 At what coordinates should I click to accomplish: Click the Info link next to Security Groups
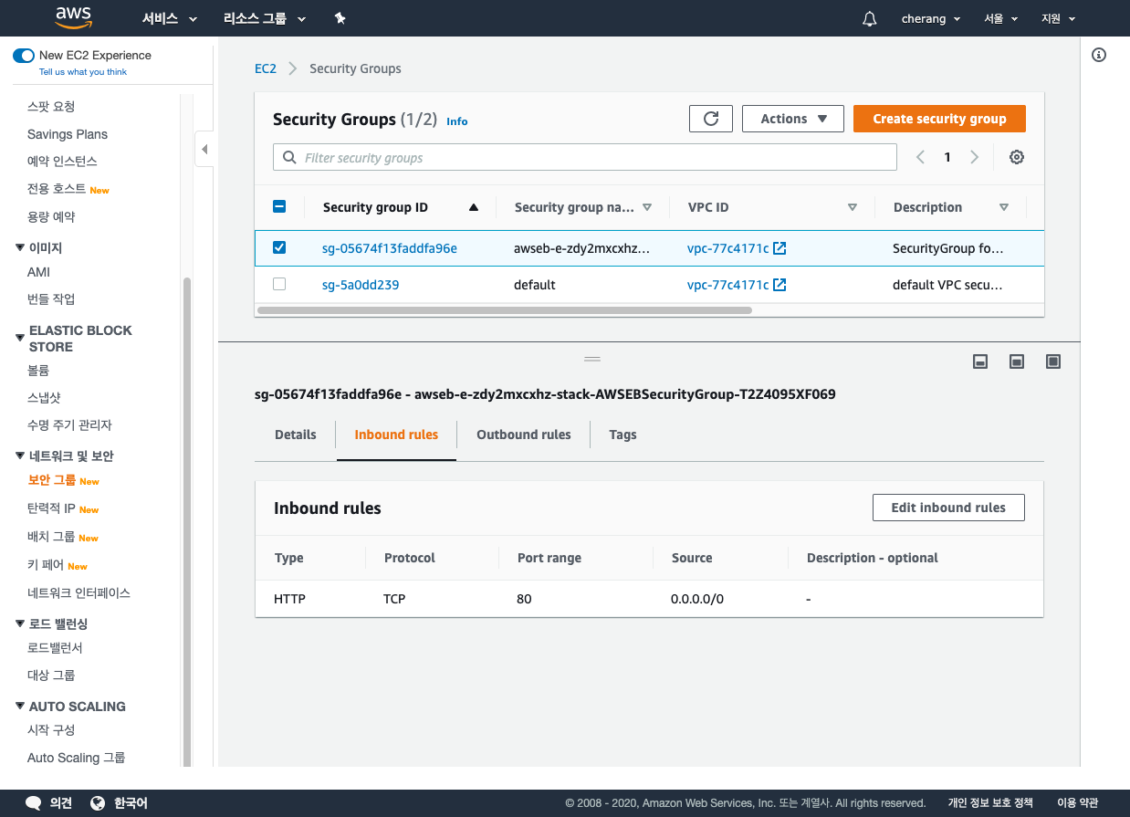457,121
